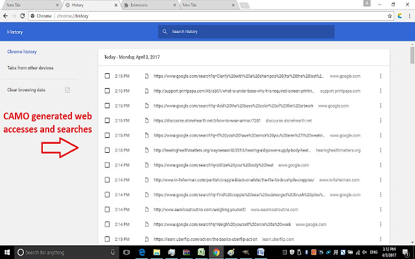
Task: Open the Windows Start menu
Action: pos(7,252)
